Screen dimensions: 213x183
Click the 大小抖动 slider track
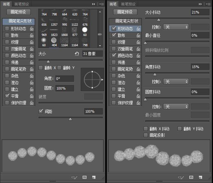pos(177,19)
